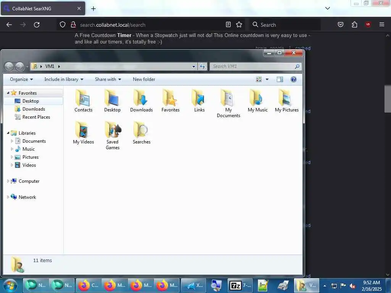Refresh the VM1 folder view
The image size is (391, 293).
coord(202,66)
